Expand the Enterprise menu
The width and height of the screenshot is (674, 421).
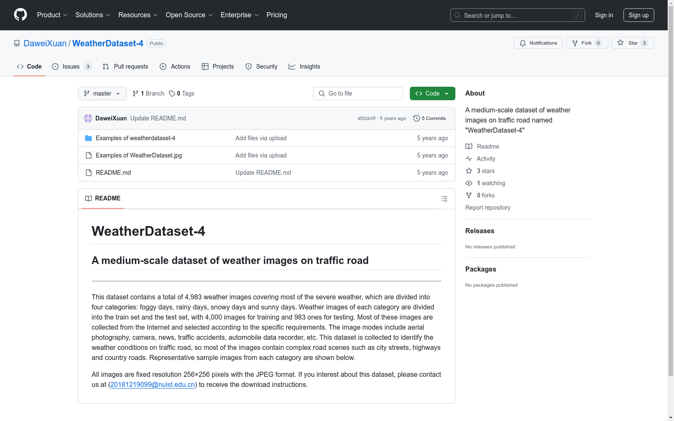240,15
